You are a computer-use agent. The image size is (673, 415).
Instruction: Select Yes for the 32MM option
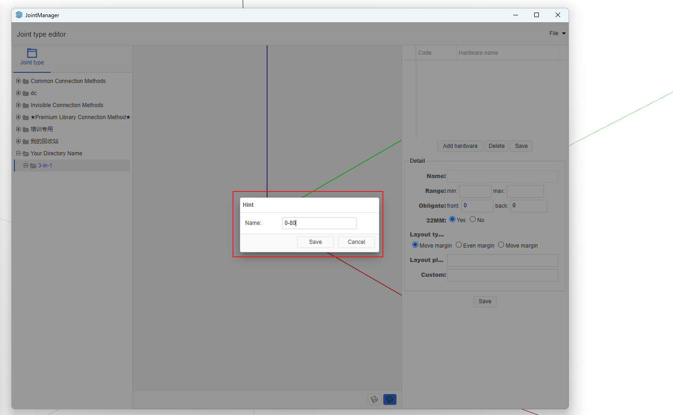pyautogui.click(x=453, y=219)
